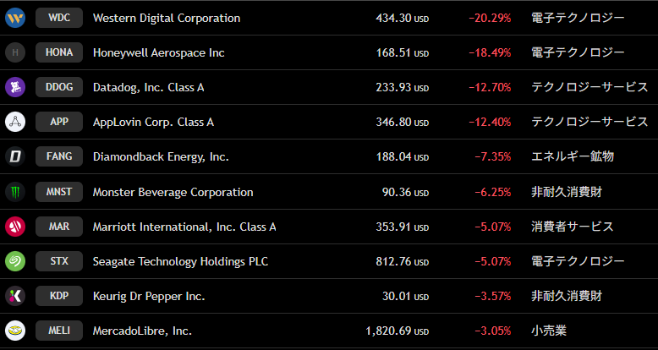
Task: Select the FANG ticker badge
Action: pos(59,156)
